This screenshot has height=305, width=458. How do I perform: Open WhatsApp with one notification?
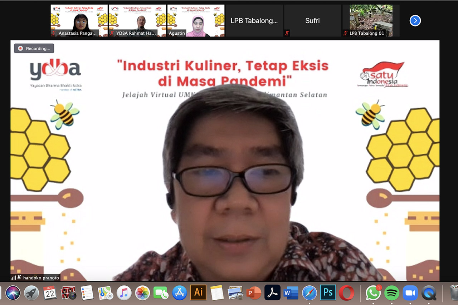pyautogui.click(x=373, y=293)
